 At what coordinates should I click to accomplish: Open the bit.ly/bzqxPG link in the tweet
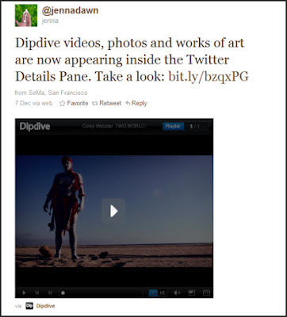coord(209,77)
